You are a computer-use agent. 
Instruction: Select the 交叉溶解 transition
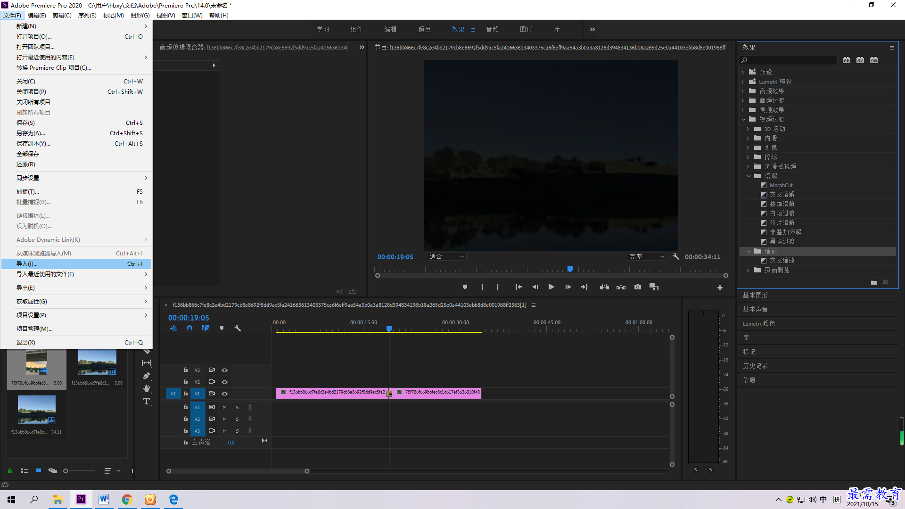[782, 195]
